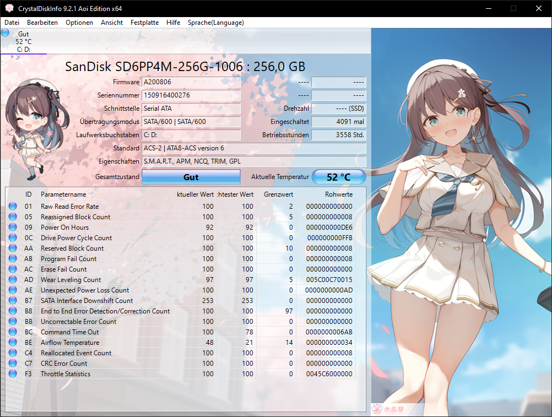552x417 pixels.
Task: Click the Throttle Statistics parameter name
Action: (x=66, y=373)
